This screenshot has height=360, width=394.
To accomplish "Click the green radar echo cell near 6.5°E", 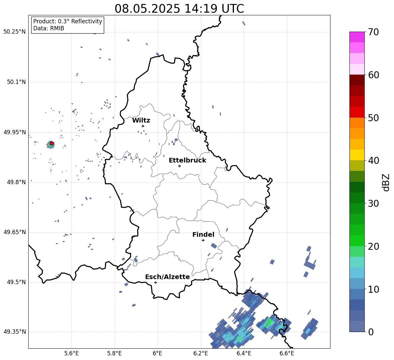I will point(269,322).
